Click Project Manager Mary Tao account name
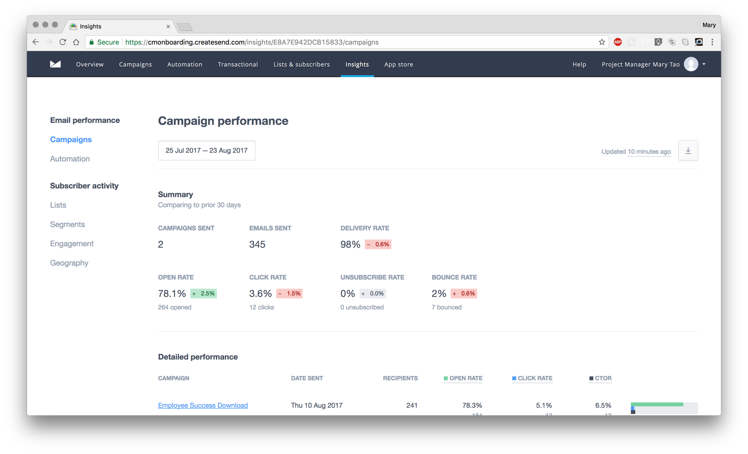The image size is (748, 454). [x=641, y=64]
